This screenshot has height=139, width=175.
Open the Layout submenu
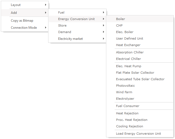point(25,5)
